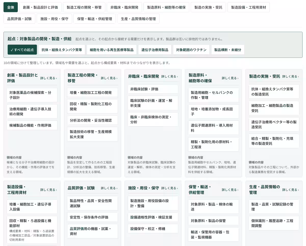306x246 pixels.
Task: Select 回収・精製・製剤化工程の開発 item
Action: tap(93, 106)
